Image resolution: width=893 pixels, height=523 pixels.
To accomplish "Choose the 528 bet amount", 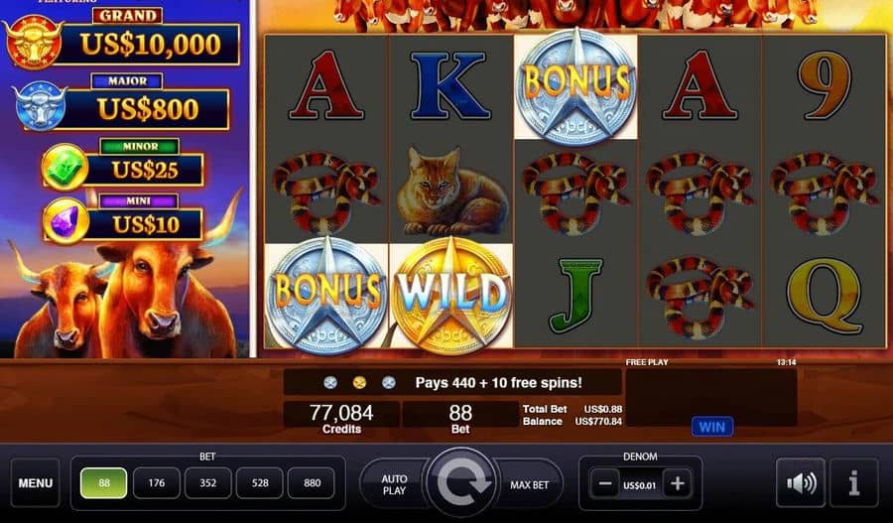I will point(260,483).
